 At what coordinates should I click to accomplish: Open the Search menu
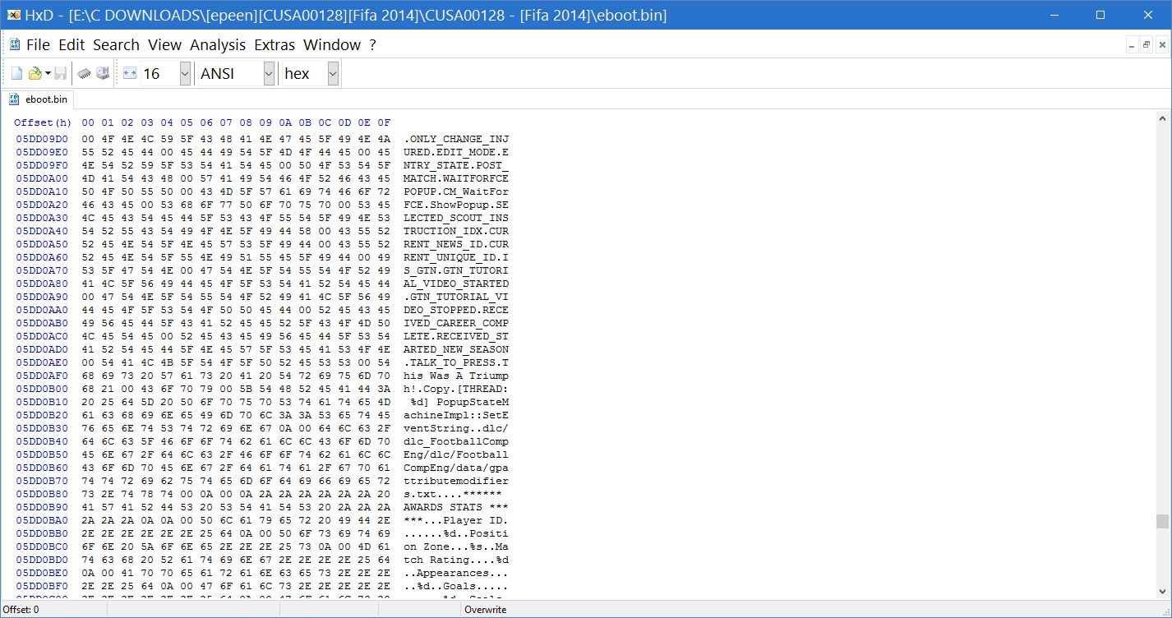point(116,45)
